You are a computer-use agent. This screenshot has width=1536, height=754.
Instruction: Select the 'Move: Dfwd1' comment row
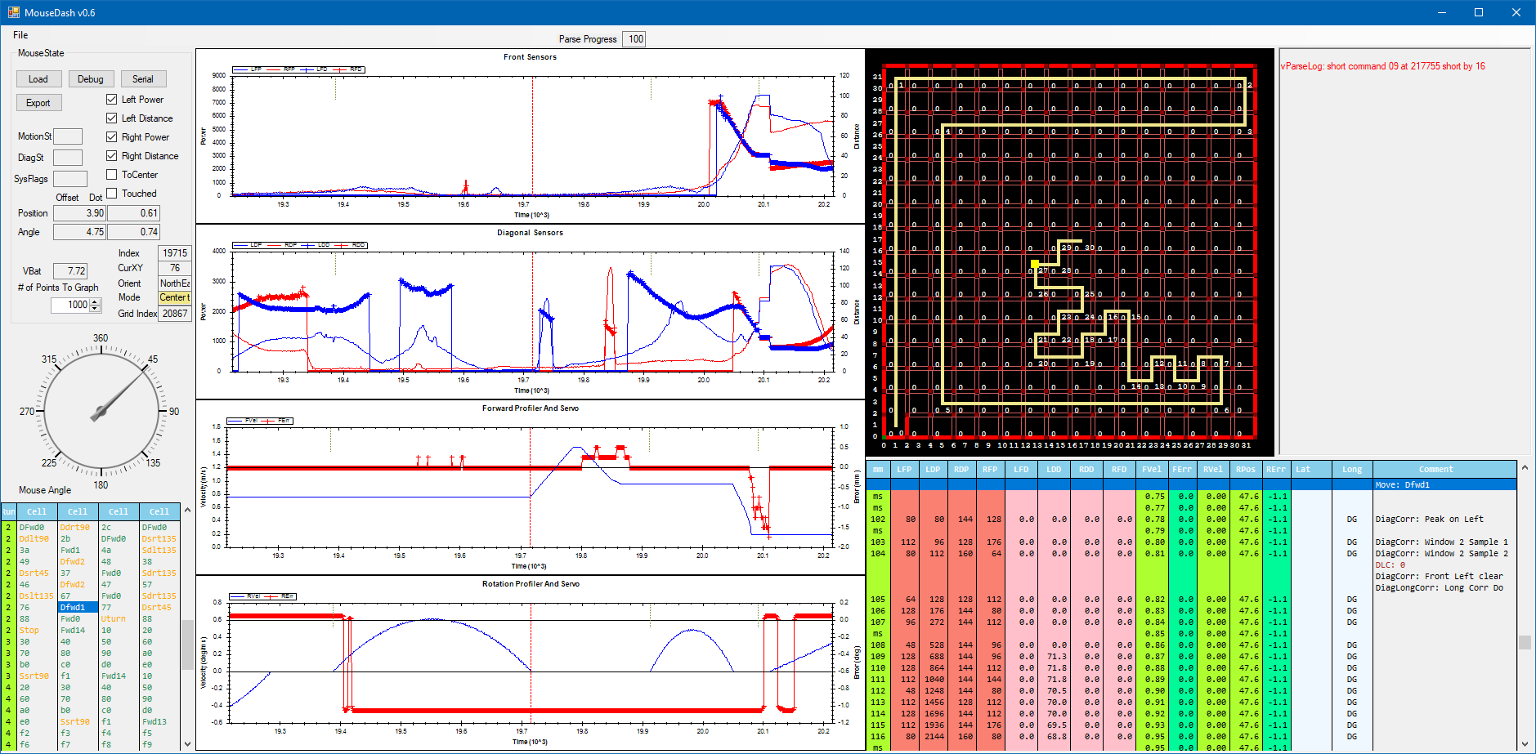pyautogui.click(x=1444, y=485)
